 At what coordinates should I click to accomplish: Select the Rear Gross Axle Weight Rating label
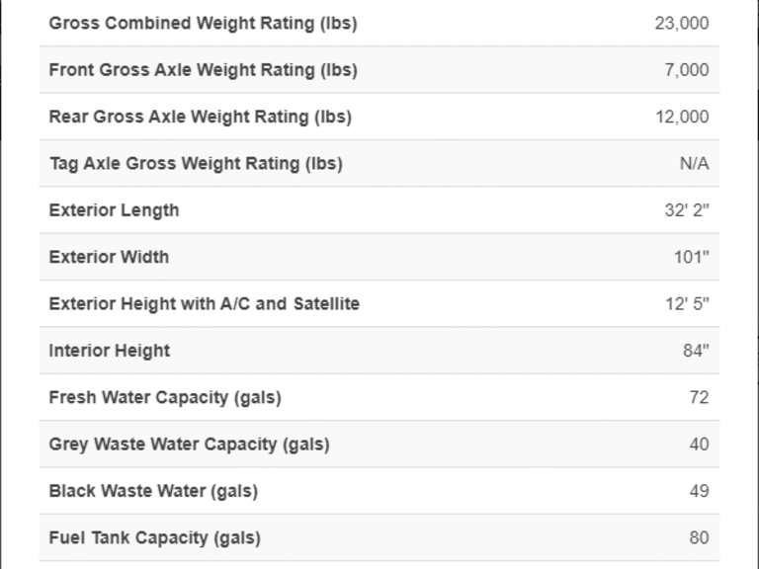point(201,118)
